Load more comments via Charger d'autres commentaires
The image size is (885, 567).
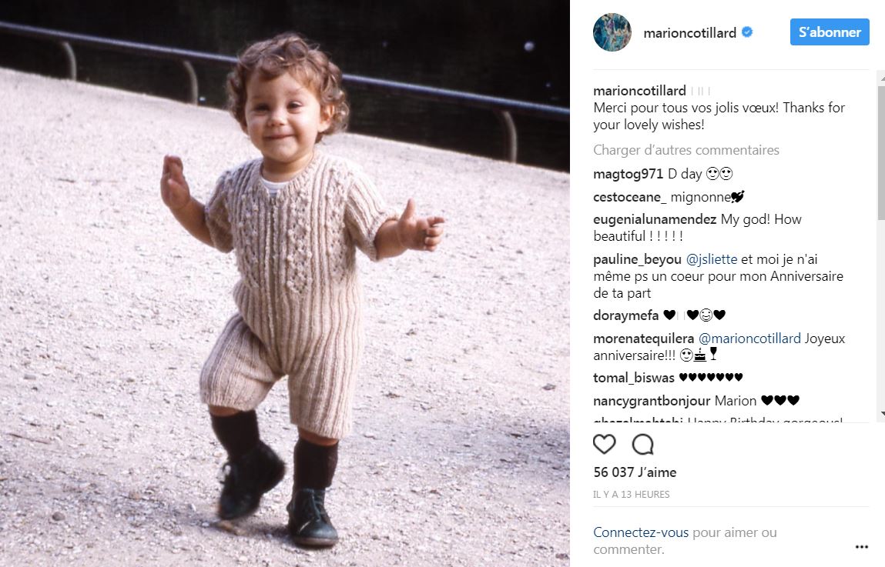tap(686, 150)
